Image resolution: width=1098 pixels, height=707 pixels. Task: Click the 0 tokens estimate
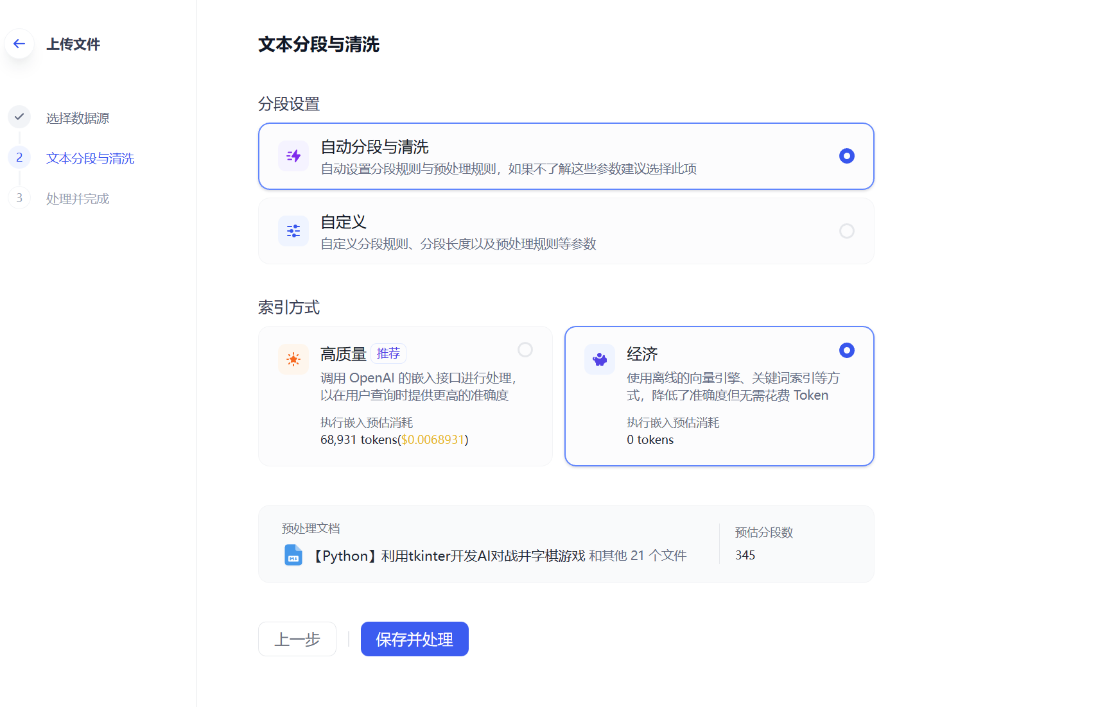pyautogui.click(x=650, y=439)
